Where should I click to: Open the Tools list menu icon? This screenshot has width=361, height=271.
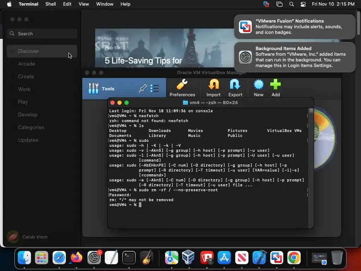pos(154,89)
